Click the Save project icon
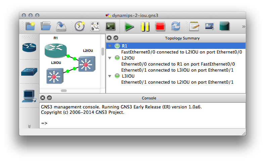 point(61,26)
